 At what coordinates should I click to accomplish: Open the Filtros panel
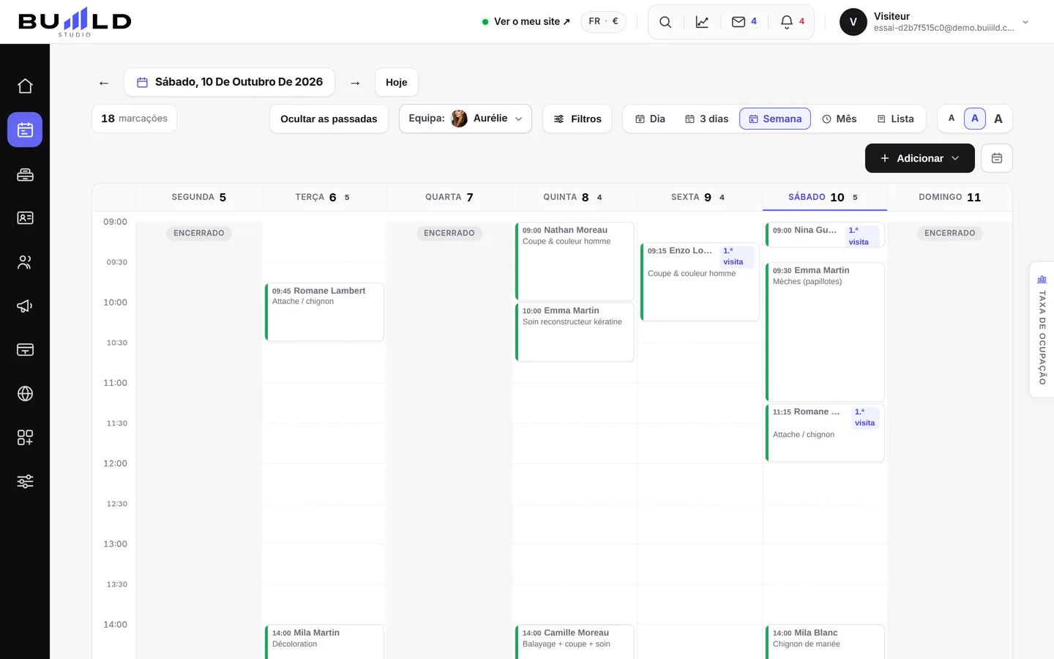[x=578, y=119]
